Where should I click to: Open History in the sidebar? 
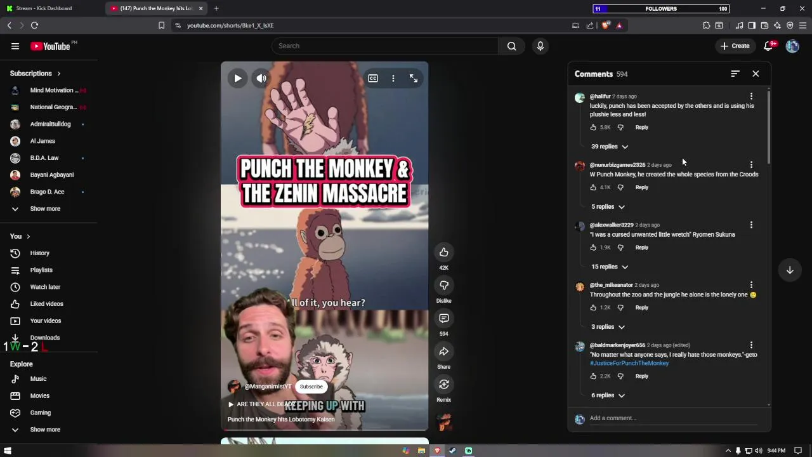coord(39,253)
